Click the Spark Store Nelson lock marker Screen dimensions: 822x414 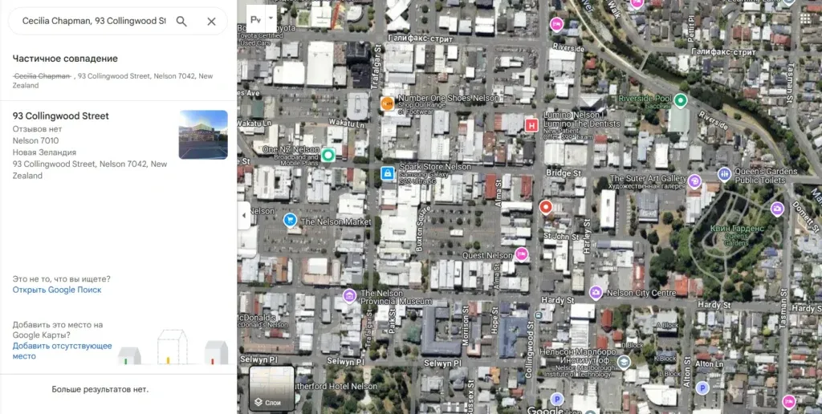point(388,173)
